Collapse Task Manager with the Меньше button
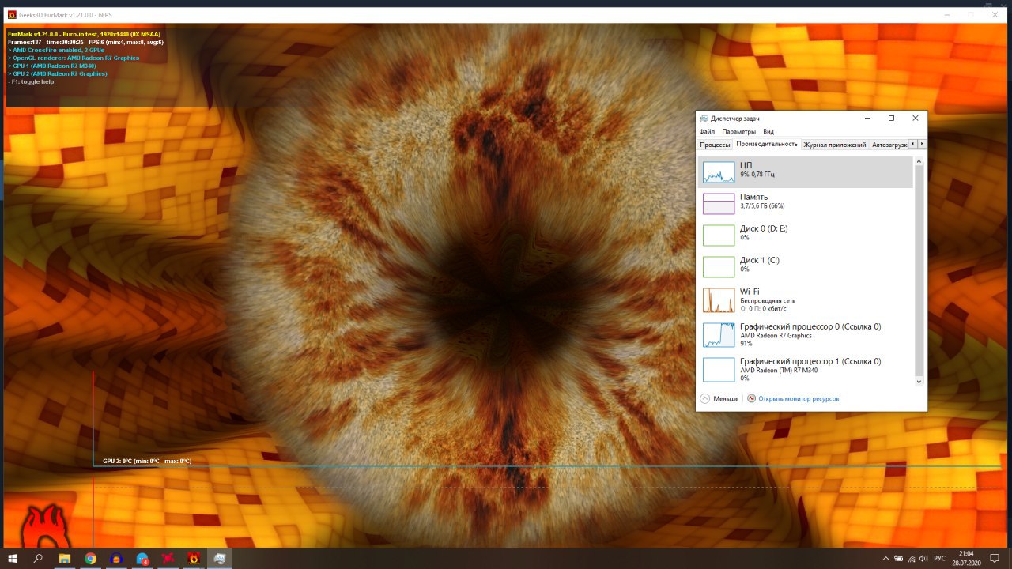The height and width of the screenshot is (569, 1012). pos(719,399)
